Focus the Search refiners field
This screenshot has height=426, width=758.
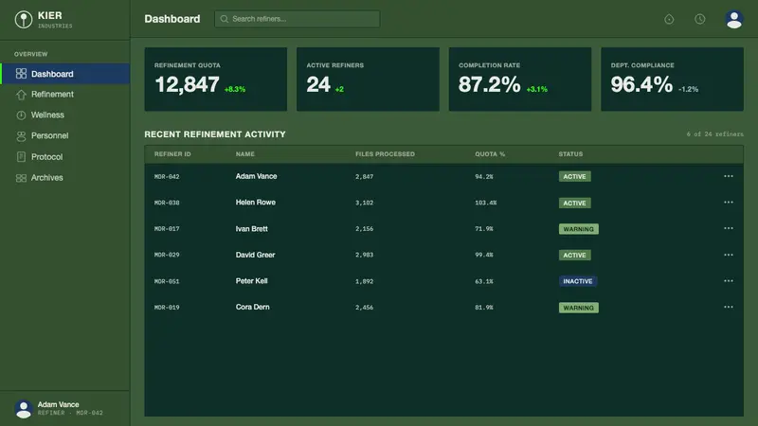297,19
